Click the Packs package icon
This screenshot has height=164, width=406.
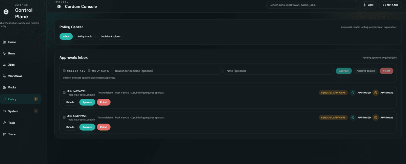coord(4,87)
